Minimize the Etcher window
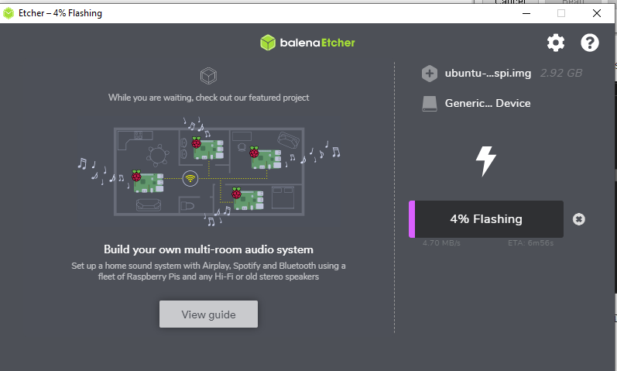The height and width of the screenshot is (371, 617). pos(526,13)
